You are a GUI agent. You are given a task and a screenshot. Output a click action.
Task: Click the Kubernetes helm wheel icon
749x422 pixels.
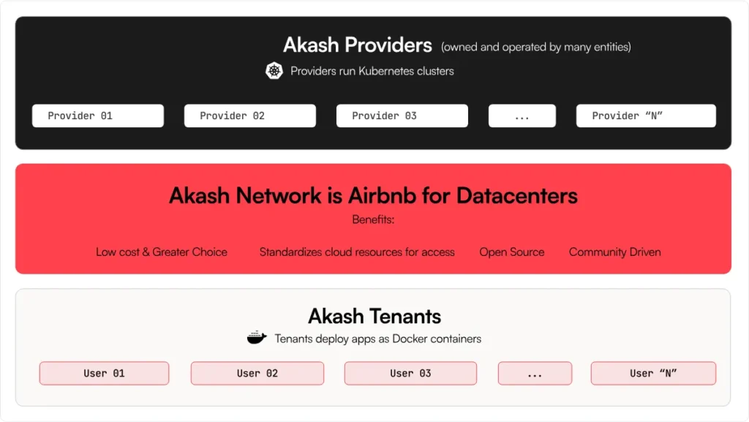274,71
